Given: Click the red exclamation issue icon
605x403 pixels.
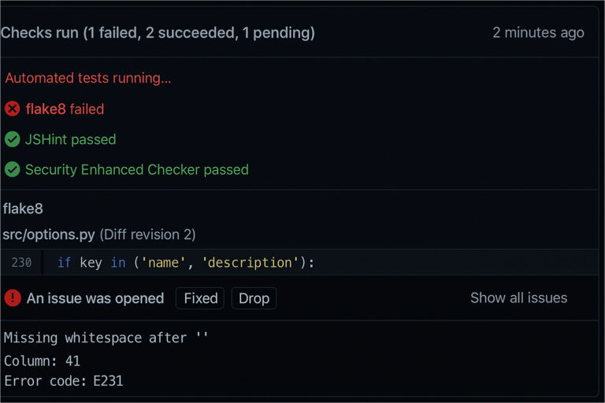Looking at the screenshot, I should pyautogui.click(x=12, y=298).
